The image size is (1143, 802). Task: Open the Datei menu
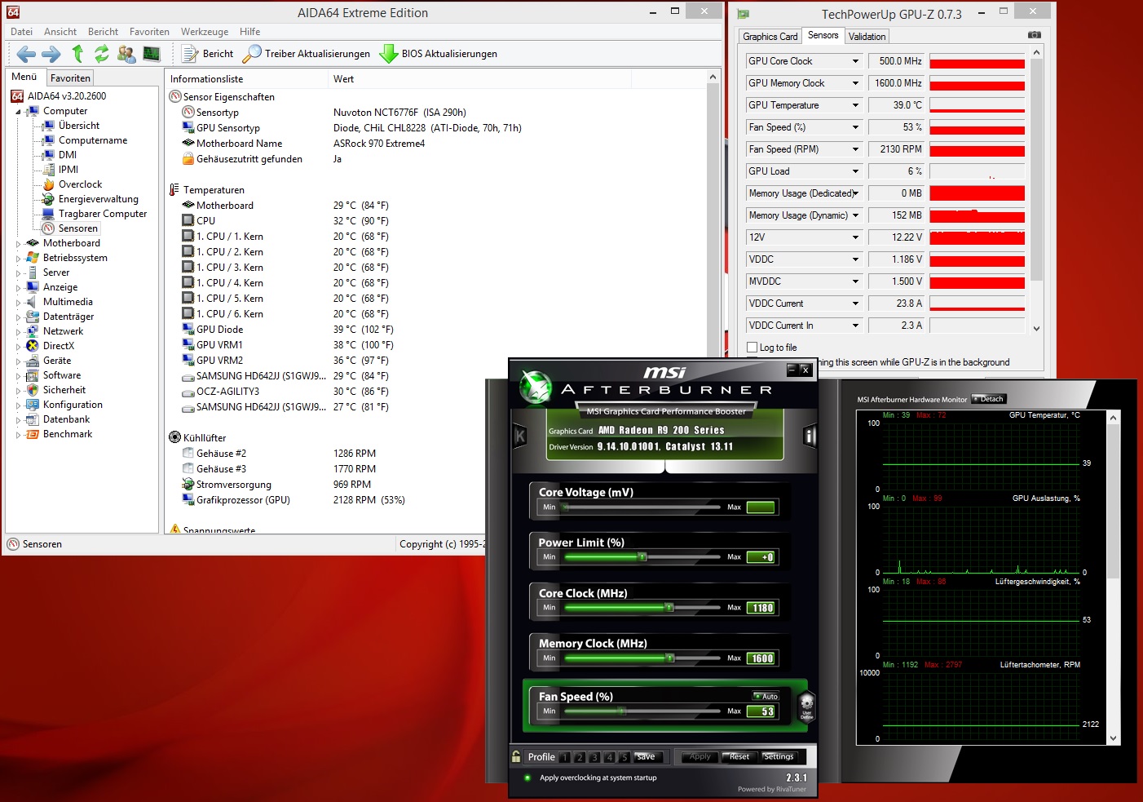[21, 32]
